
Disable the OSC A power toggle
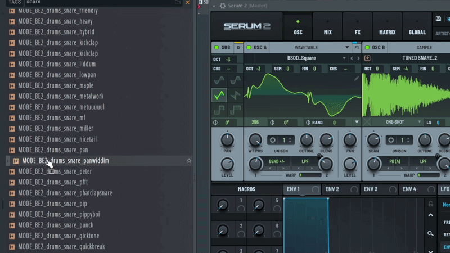249,48
